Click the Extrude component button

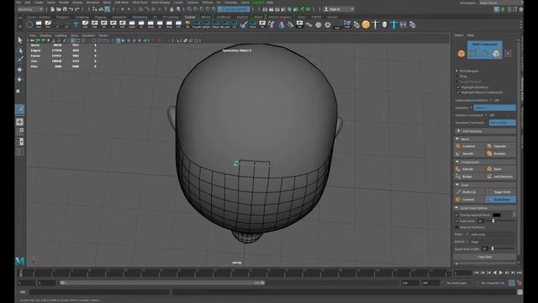pos(469,169)
